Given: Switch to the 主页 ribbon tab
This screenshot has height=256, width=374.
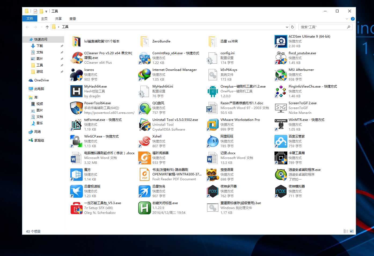Looking at the screenshot, I should [x=44, y=19].
